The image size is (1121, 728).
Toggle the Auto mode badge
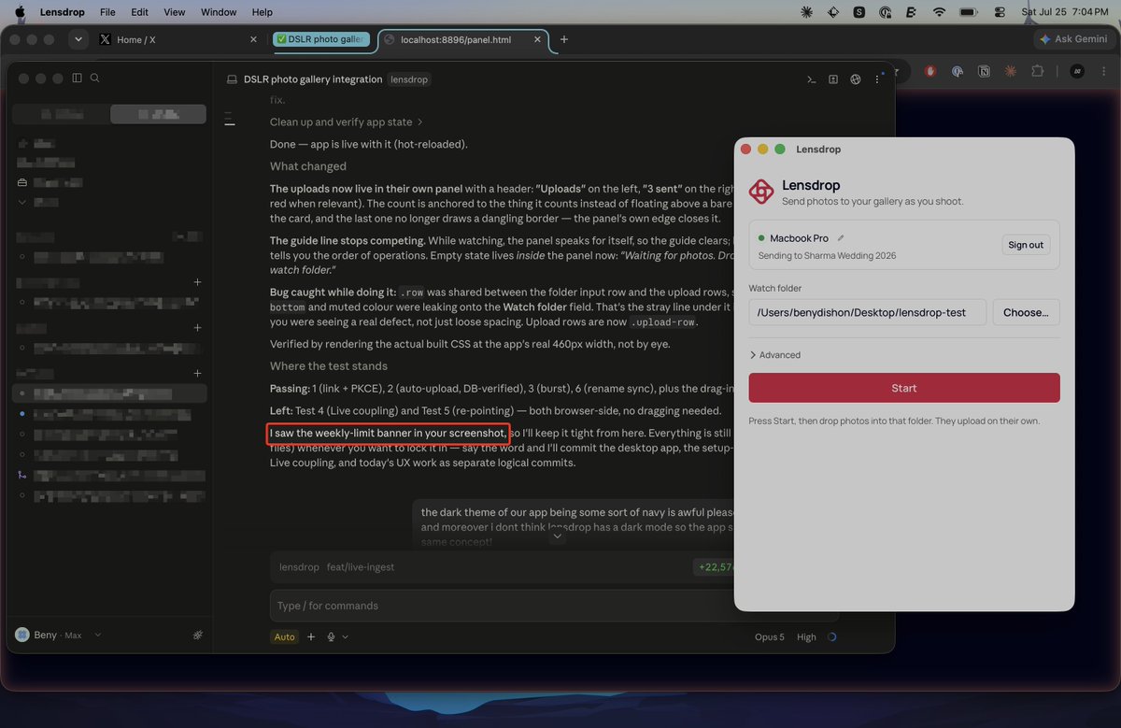(x=284, y=636)
